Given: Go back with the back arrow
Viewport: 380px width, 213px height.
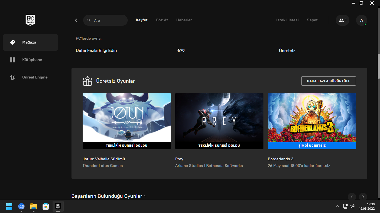Looking at the screenshot, I should (76, 20).
